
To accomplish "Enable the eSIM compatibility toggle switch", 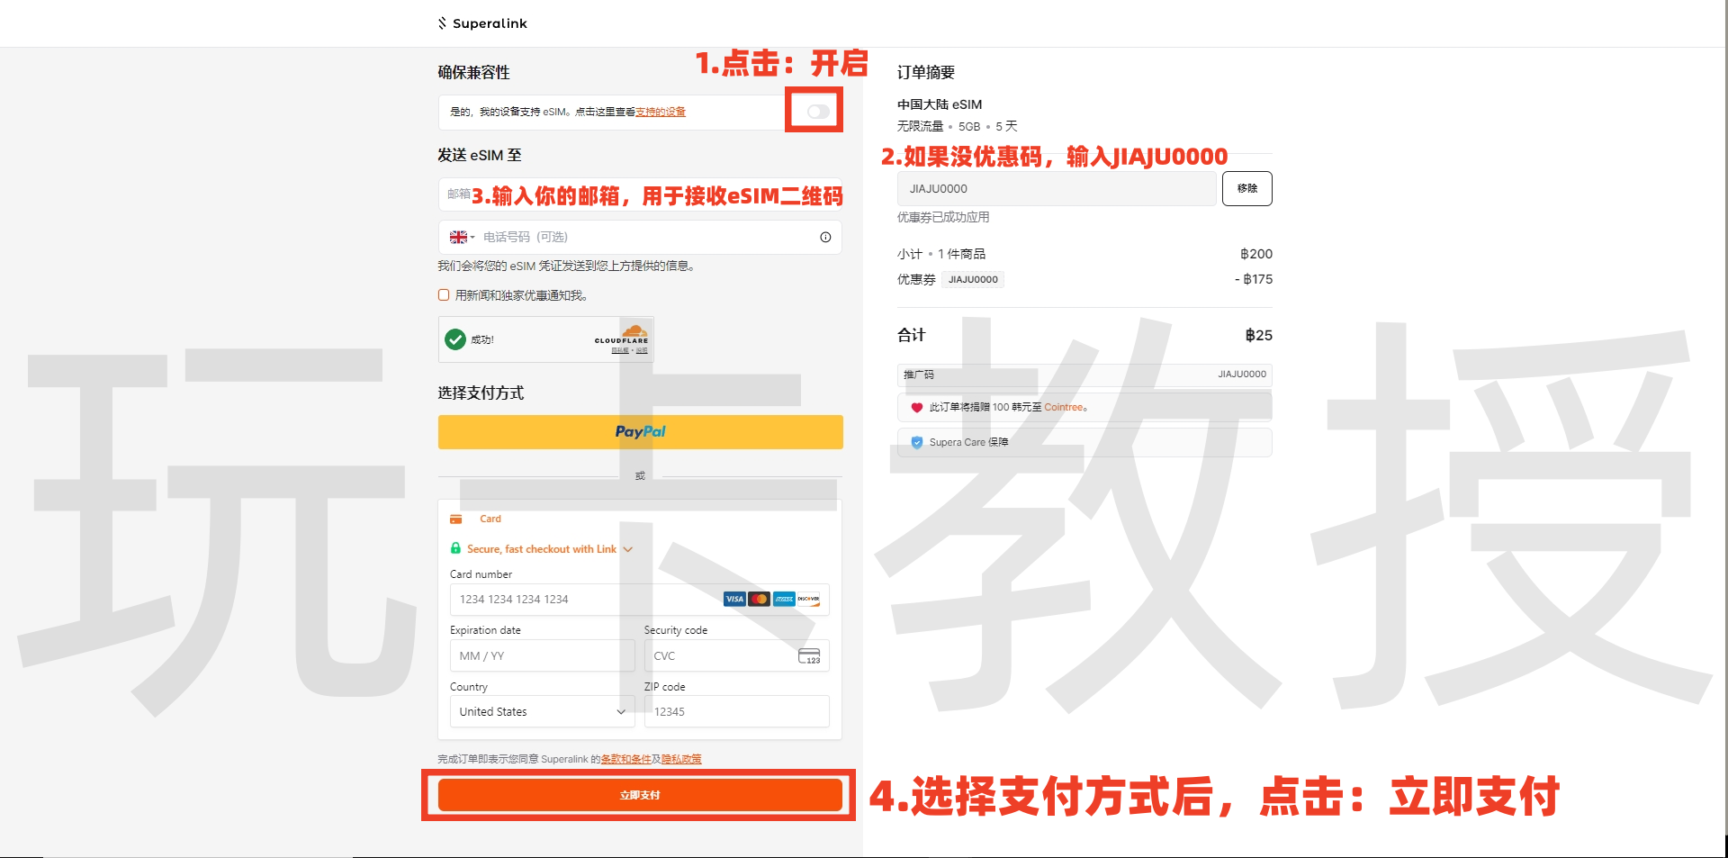I will tap(815, 111).
